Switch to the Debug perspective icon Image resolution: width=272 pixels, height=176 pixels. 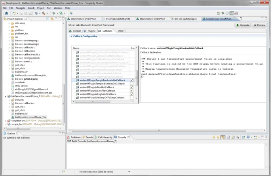pyautogui.click(x=223, y=13)
